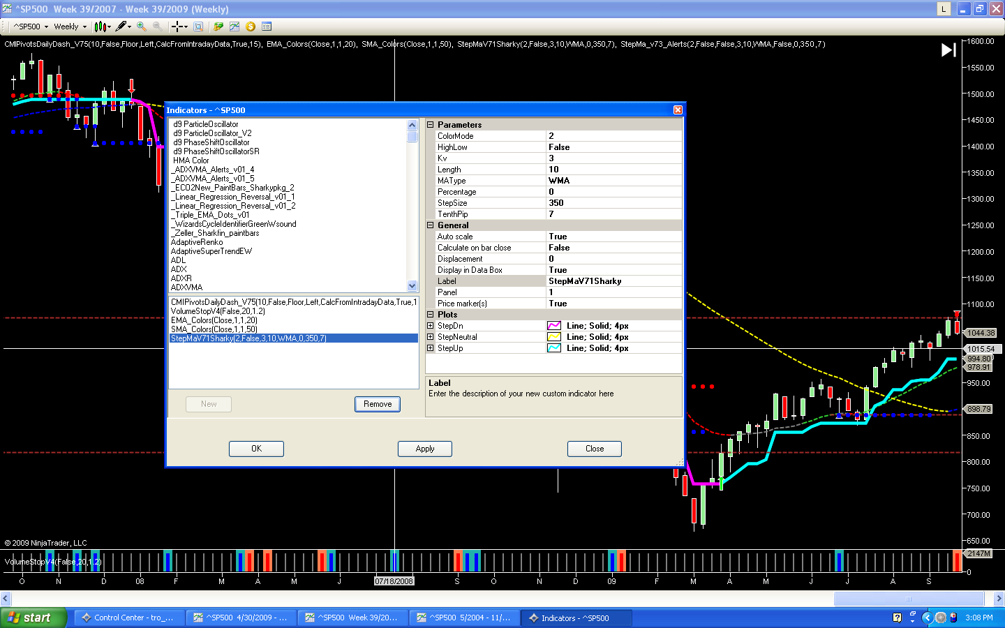Collapse the General section
The image size is (1005, 628).
tap(431, 225)
